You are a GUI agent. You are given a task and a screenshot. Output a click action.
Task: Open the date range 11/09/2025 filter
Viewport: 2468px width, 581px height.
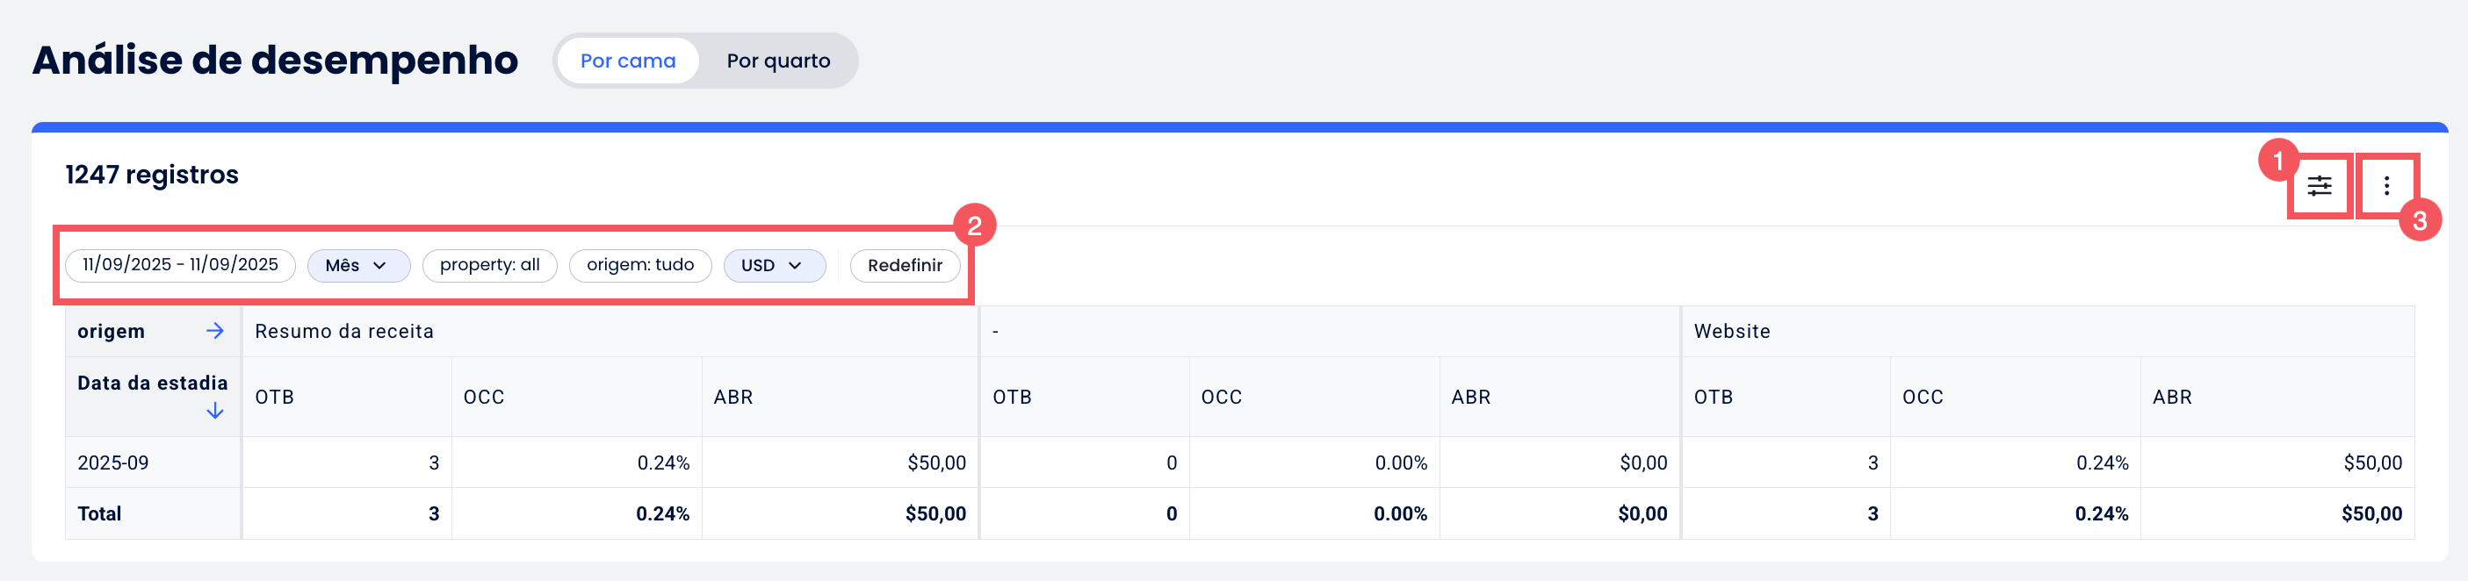point(180,265)
